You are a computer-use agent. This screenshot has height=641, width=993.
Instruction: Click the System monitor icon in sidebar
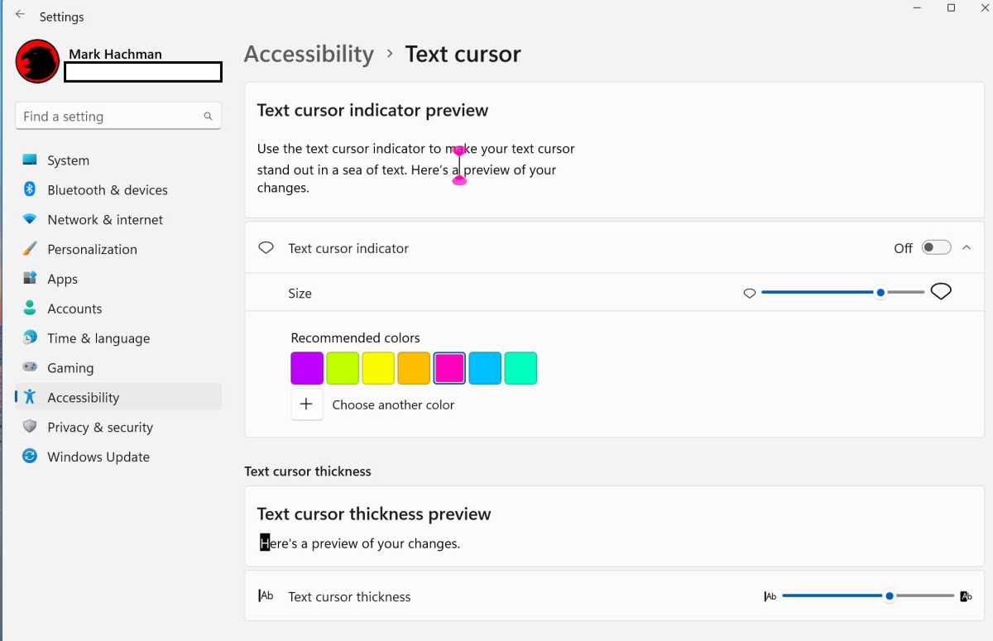point(30,160)
